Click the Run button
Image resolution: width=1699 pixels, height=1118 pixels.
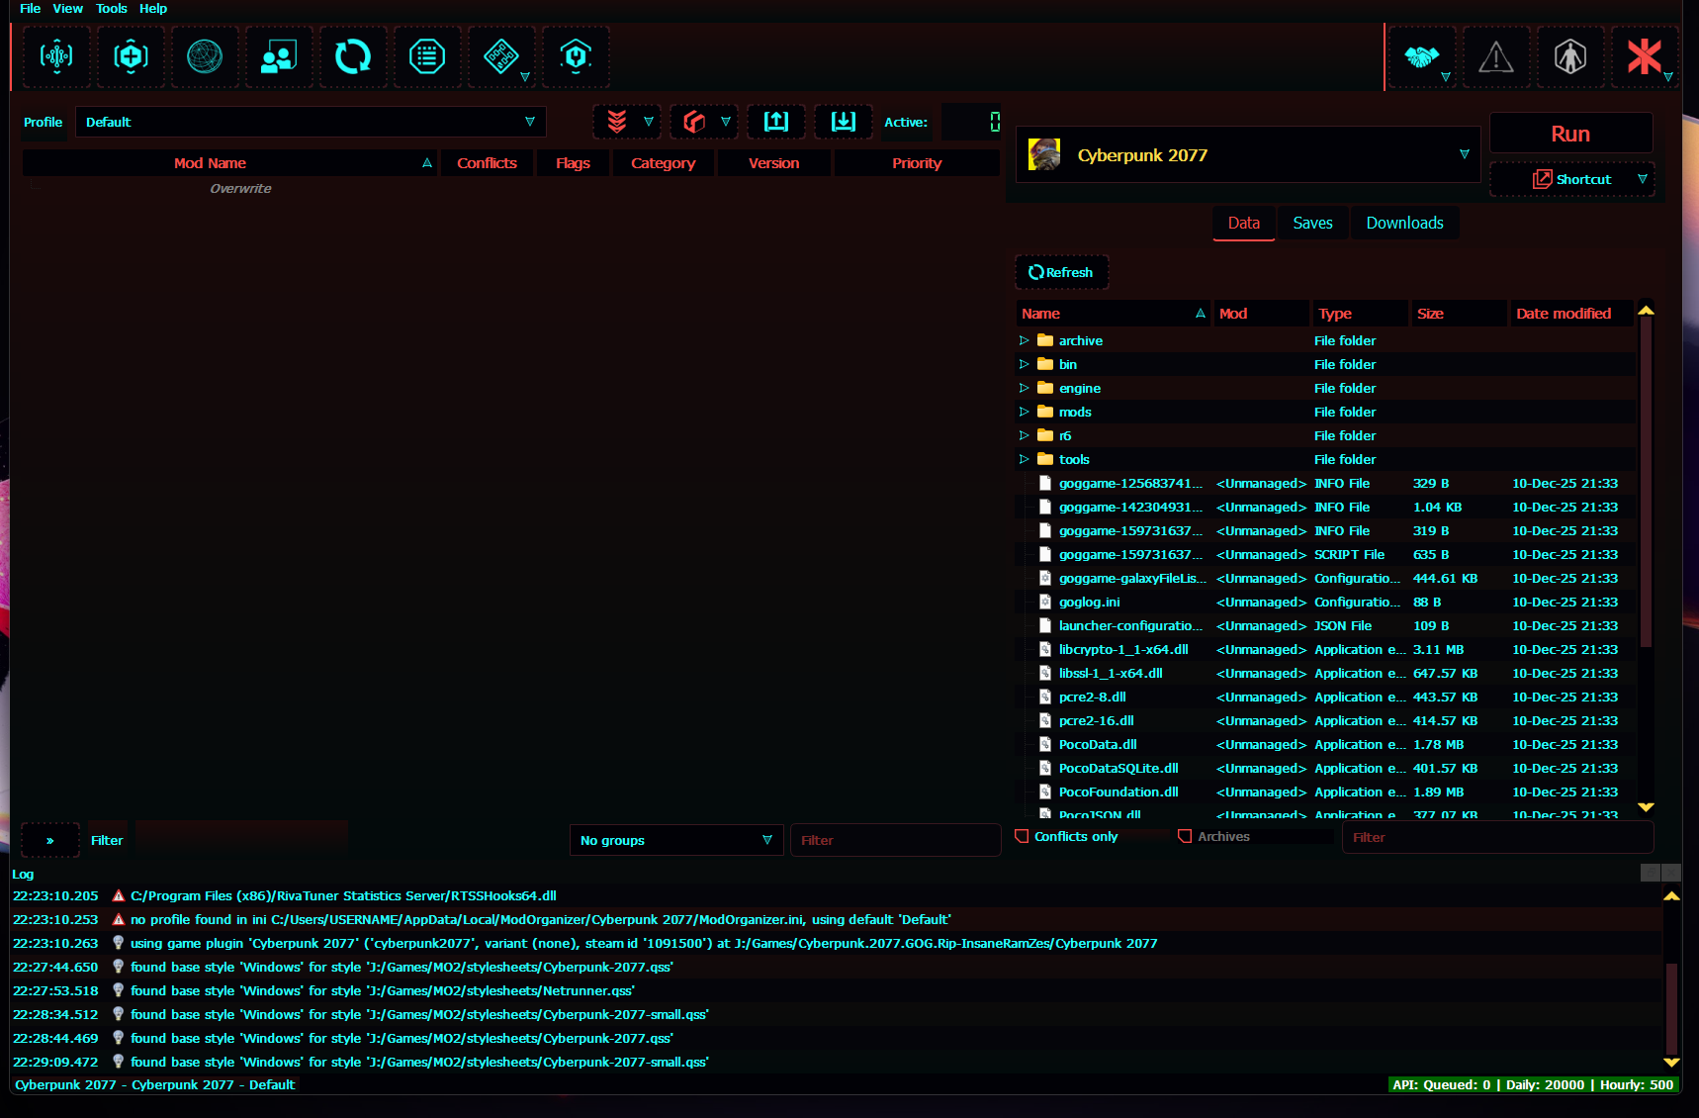click(x=1570, y=134)
